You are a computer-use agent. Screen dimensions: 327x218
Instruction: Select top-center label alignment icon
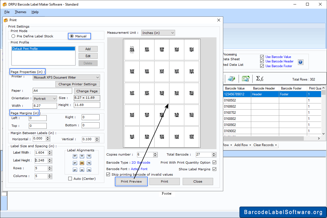coord(82,156)
